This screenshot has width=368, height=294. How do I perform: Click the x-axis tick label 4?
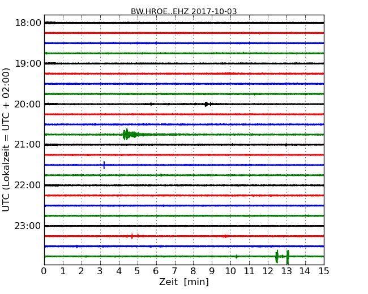click(x=119, y=271)
